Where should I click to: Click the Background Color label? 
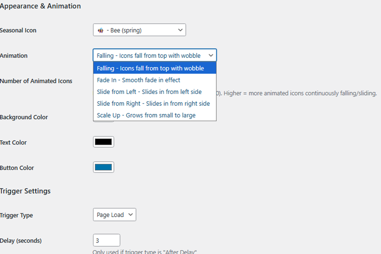click(24, 117)
